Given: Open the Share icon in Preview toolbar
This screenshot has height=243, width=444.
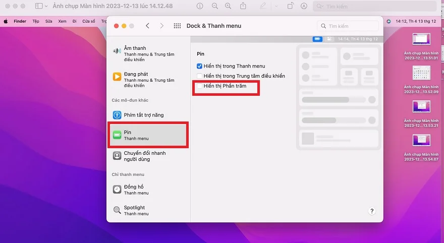Looking at the screenshot, I should pos(243,6).
